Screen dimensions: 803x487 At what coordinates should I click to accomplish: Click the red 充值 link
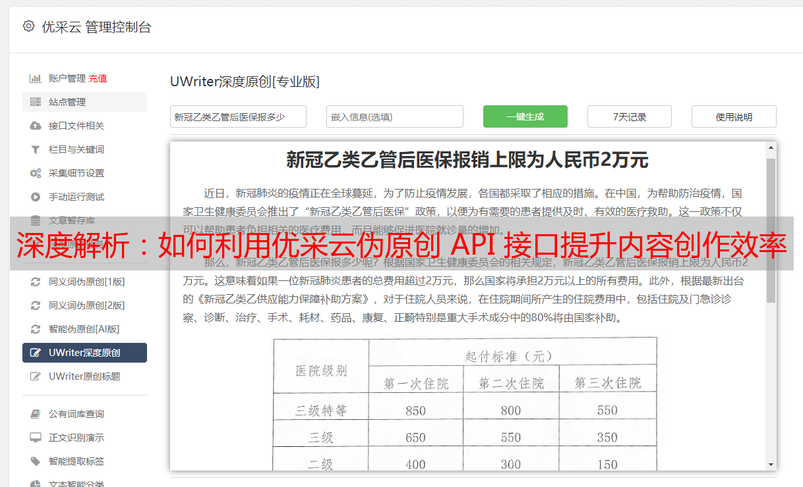98,78
